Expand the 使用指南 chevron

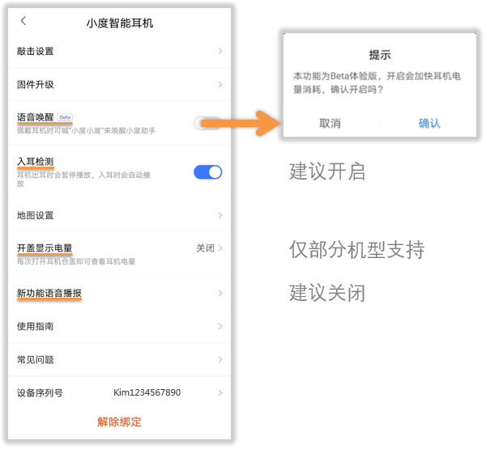click(220, 326)
